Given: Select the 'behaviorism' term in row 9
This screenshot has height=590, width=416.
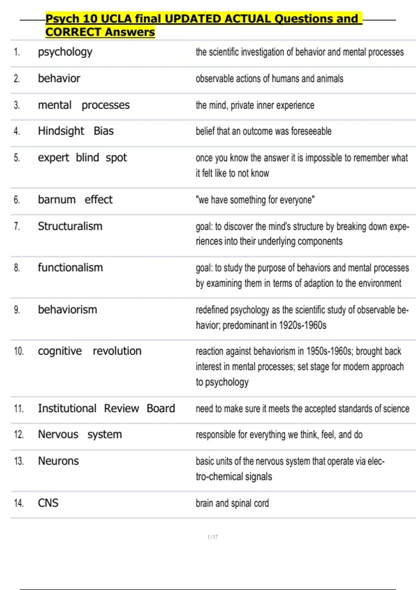Looking at the screenshot, I should pos(68,310).
